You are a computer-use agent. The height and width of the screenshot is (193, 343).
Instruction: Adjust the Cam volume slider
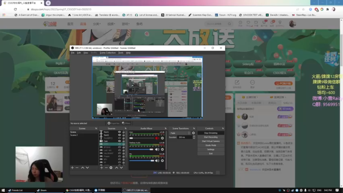[x=142, y=138]
